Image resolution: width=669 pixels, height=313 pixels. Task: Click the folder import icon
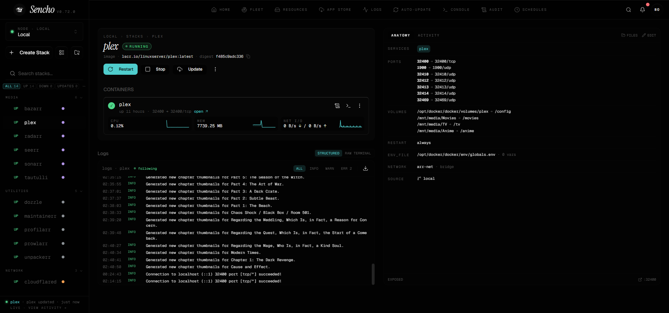pyautogui.click(x=77, y=53)
